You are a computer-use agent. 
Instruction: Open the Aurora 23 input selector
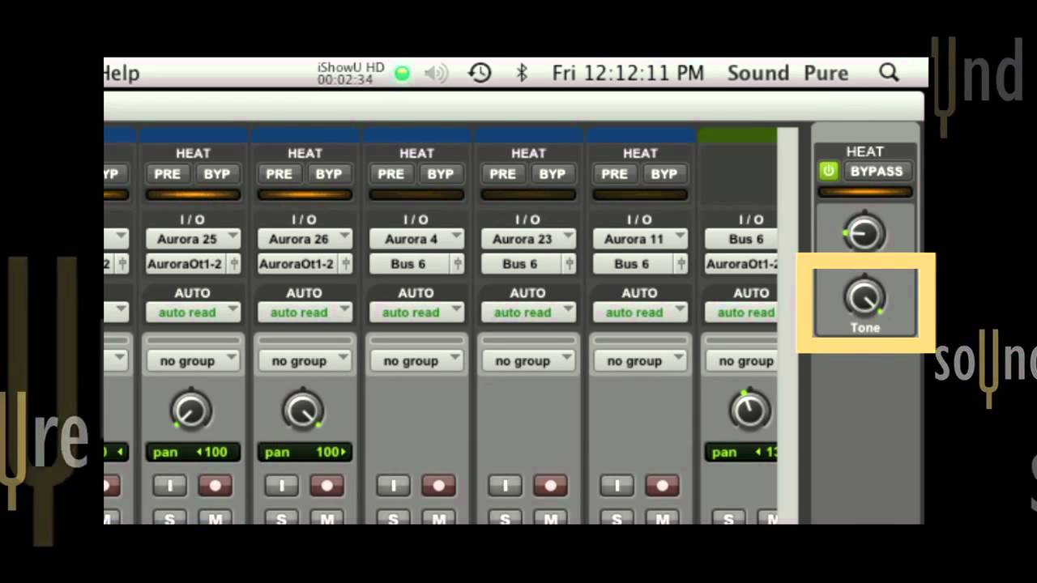click(x=528, y=239)
